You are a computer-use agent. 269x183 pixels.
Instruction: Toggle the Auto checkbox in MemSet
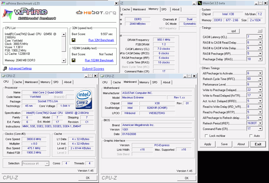(x=251, y=136)
